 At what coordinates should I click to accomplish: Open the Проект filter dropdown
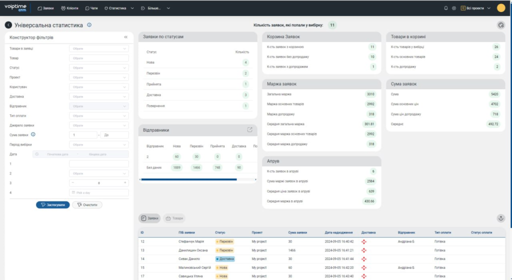(99, 77)
